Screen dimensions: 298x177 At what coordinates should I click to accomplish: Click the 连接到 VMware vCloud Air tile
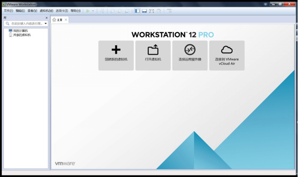227,55
